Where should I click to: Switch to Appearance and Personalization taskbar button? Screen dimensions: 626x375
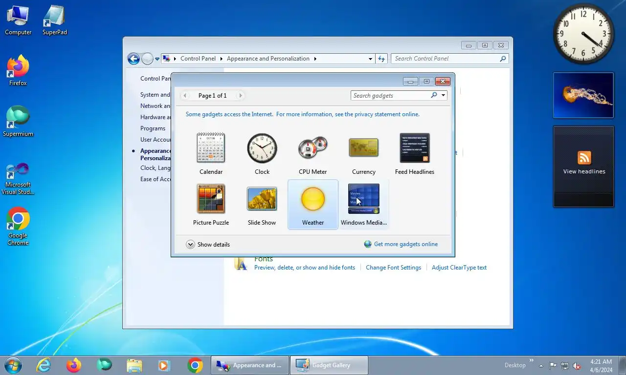tap(250, 365)
